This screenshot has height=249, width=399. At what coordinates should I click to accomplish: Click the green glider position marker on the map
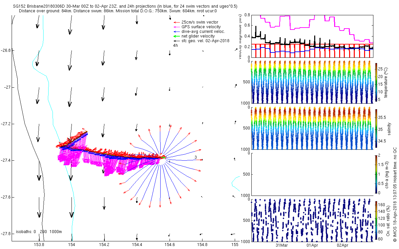point(163,157)
